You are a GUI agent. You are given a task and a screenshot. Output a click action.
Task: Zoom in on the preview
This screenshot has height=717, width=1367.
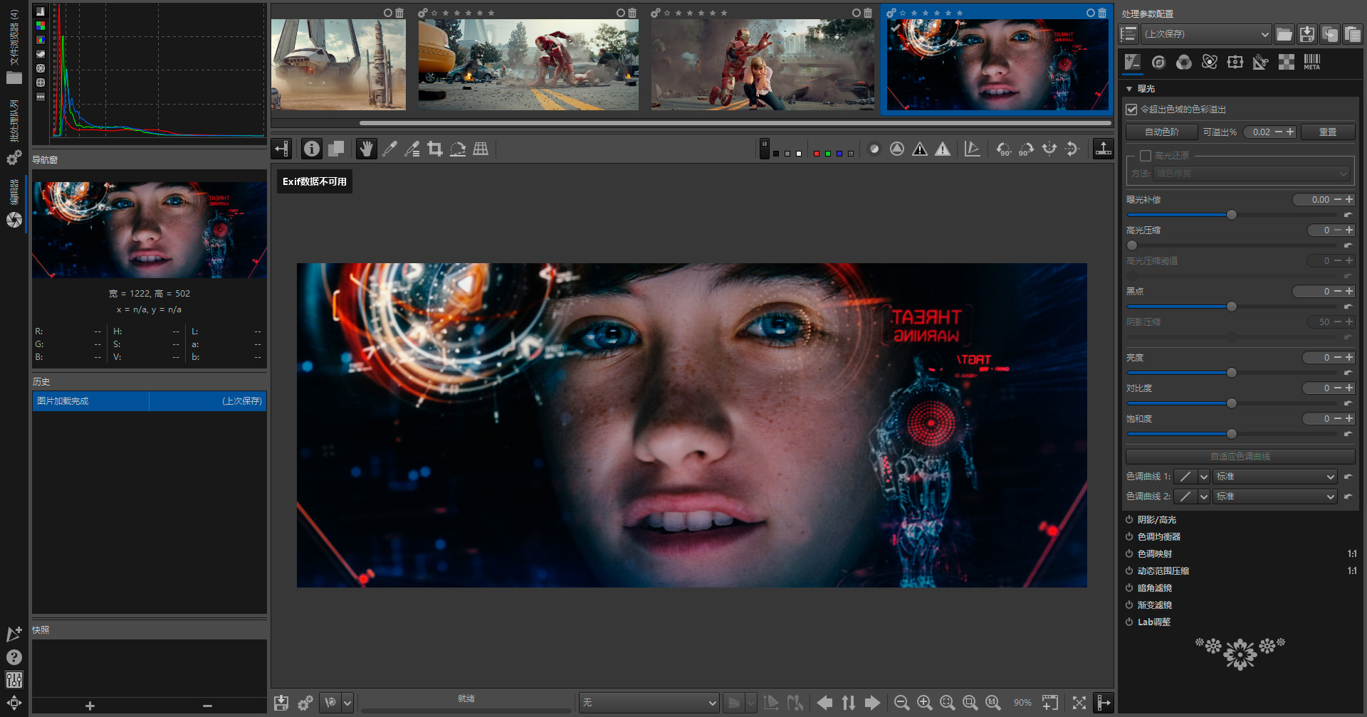coord(924,703)
